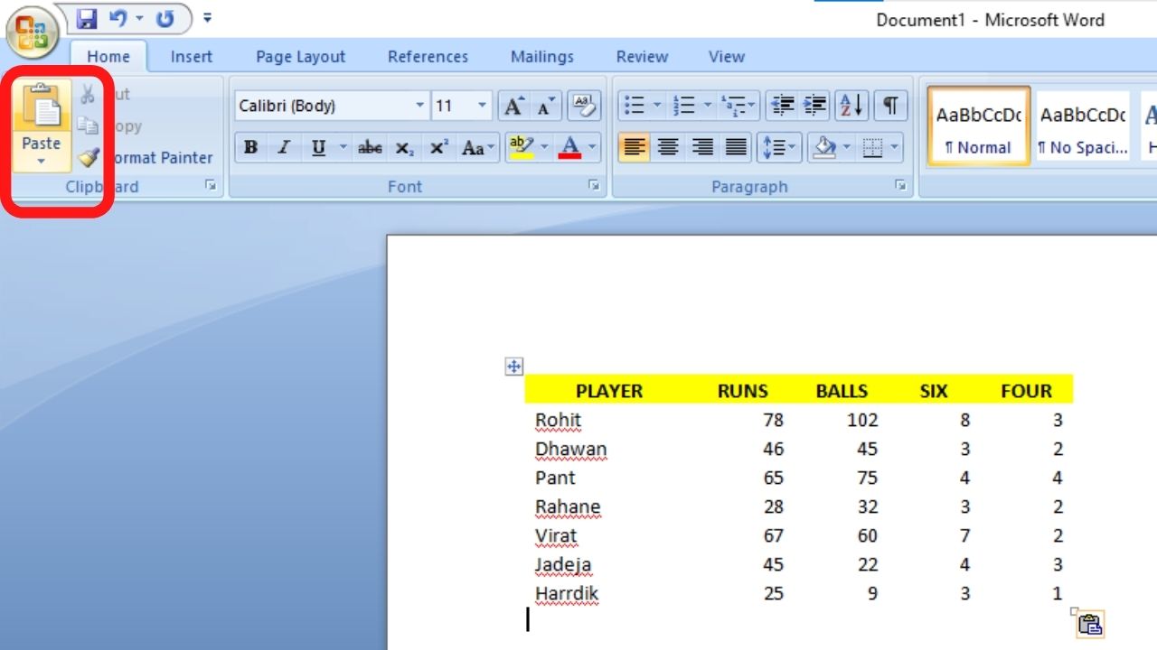This screenshot has width=1157, height=650.
Task: Apply bold formatting with the Bold icon
Action: click(x=250, y=147)
